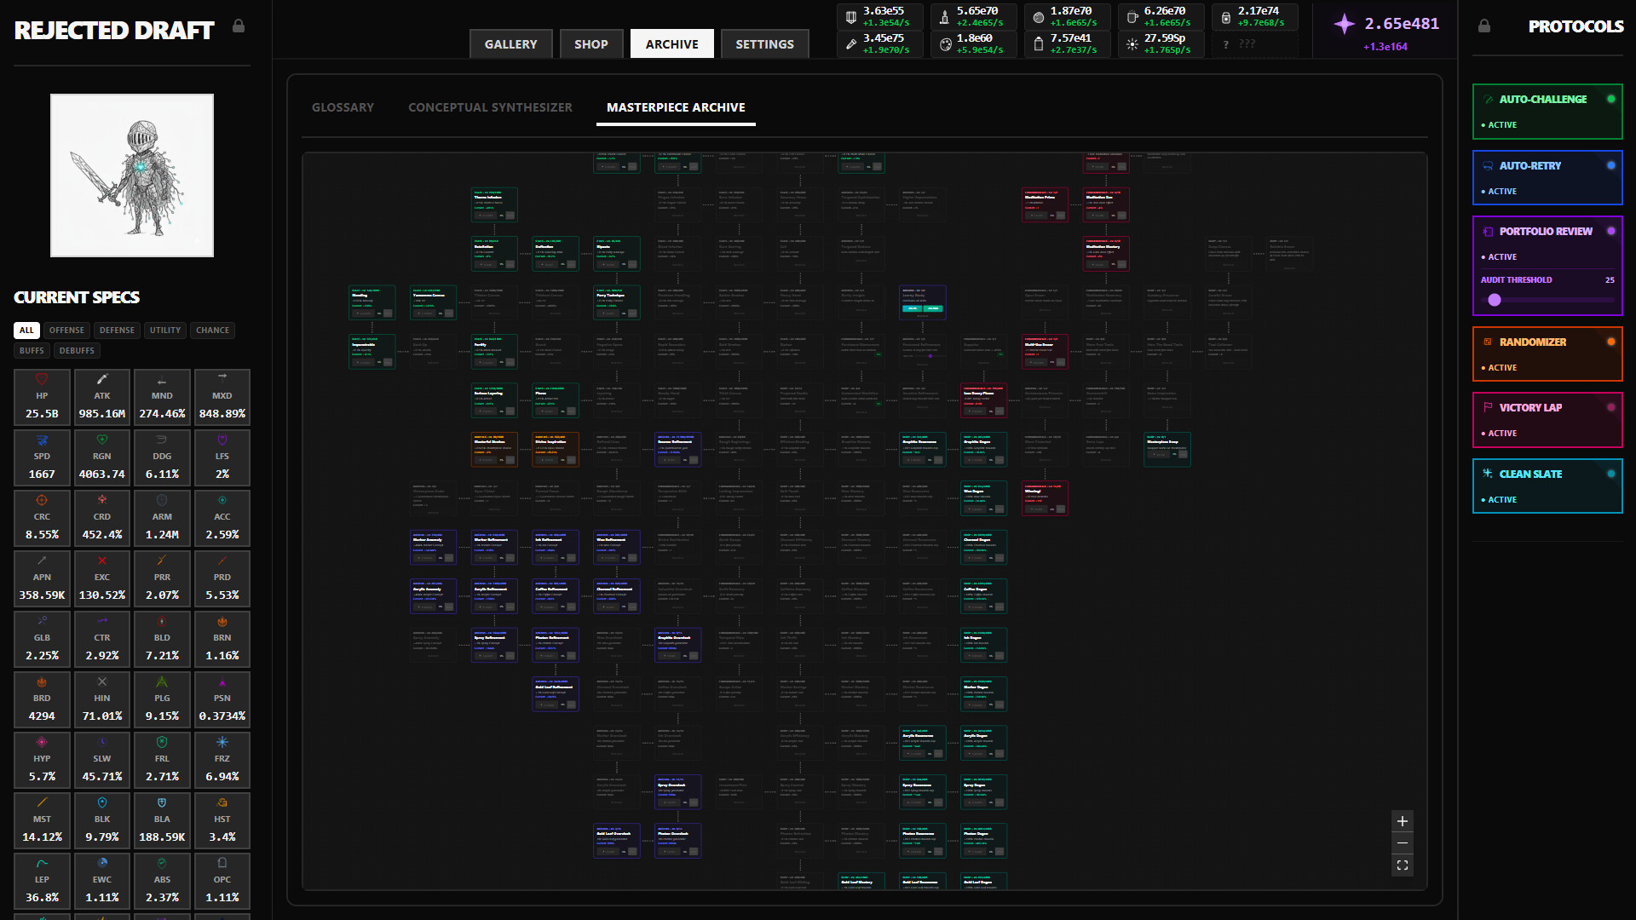The width and height of the screenshot is (1636, 920).
Task: Adjust the Audit Threshold slider
Action: (1495, 300)
